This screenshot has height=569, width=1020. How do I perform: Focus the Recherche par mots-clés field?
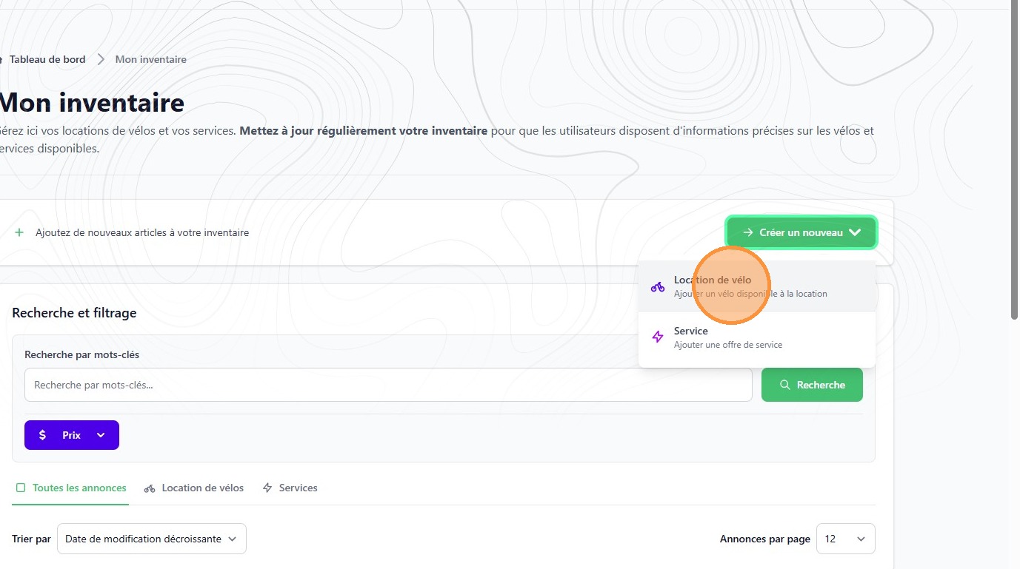point(388,385)
